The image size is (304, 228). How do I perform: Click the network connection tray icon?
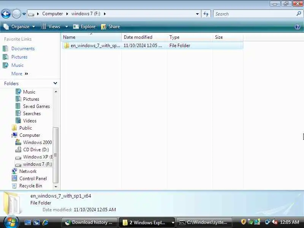268,222
